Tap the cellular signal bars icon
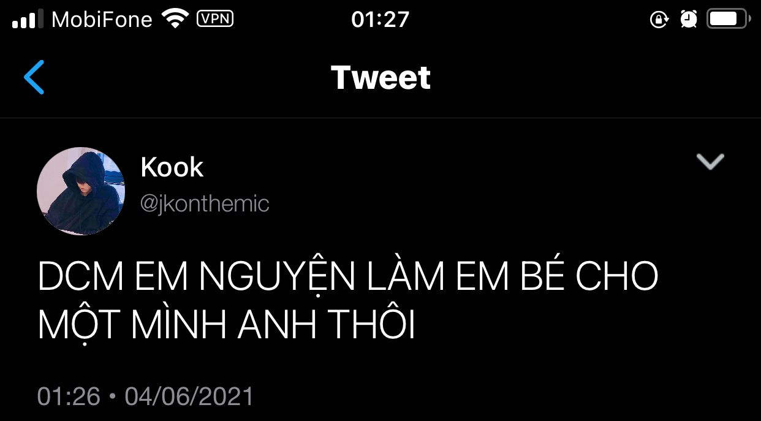The height and width of the screenshot is (421, 761). click(x=28, y=19)
